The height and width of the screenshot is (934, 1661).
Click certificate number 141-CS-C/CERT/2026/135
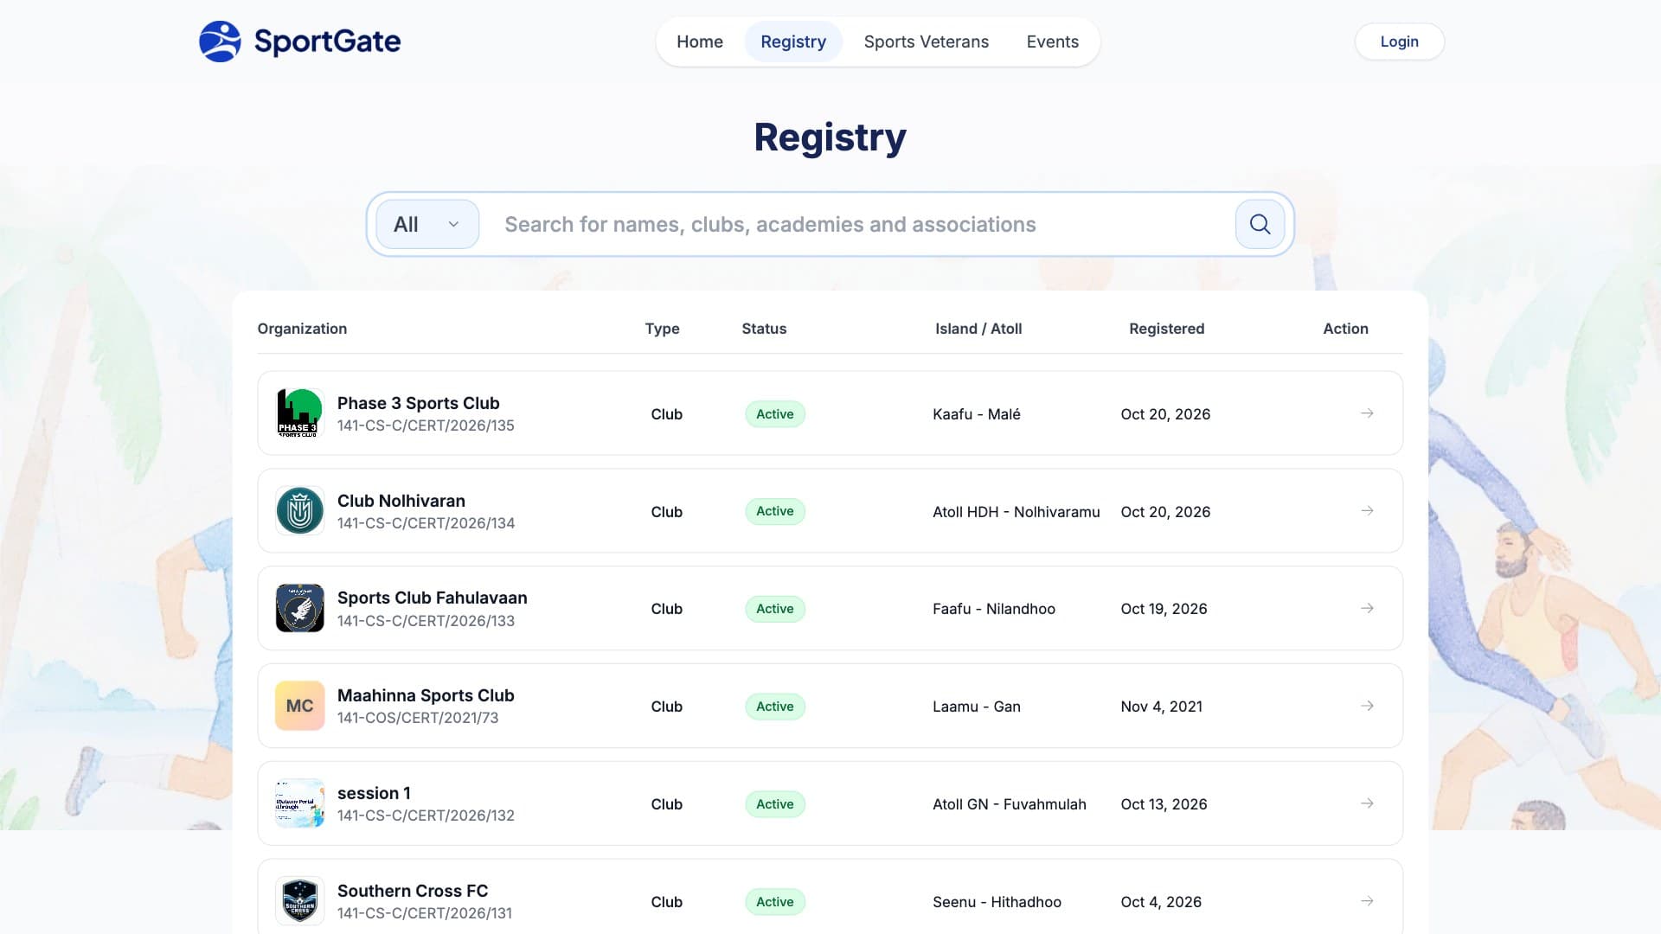click(426, 425)
